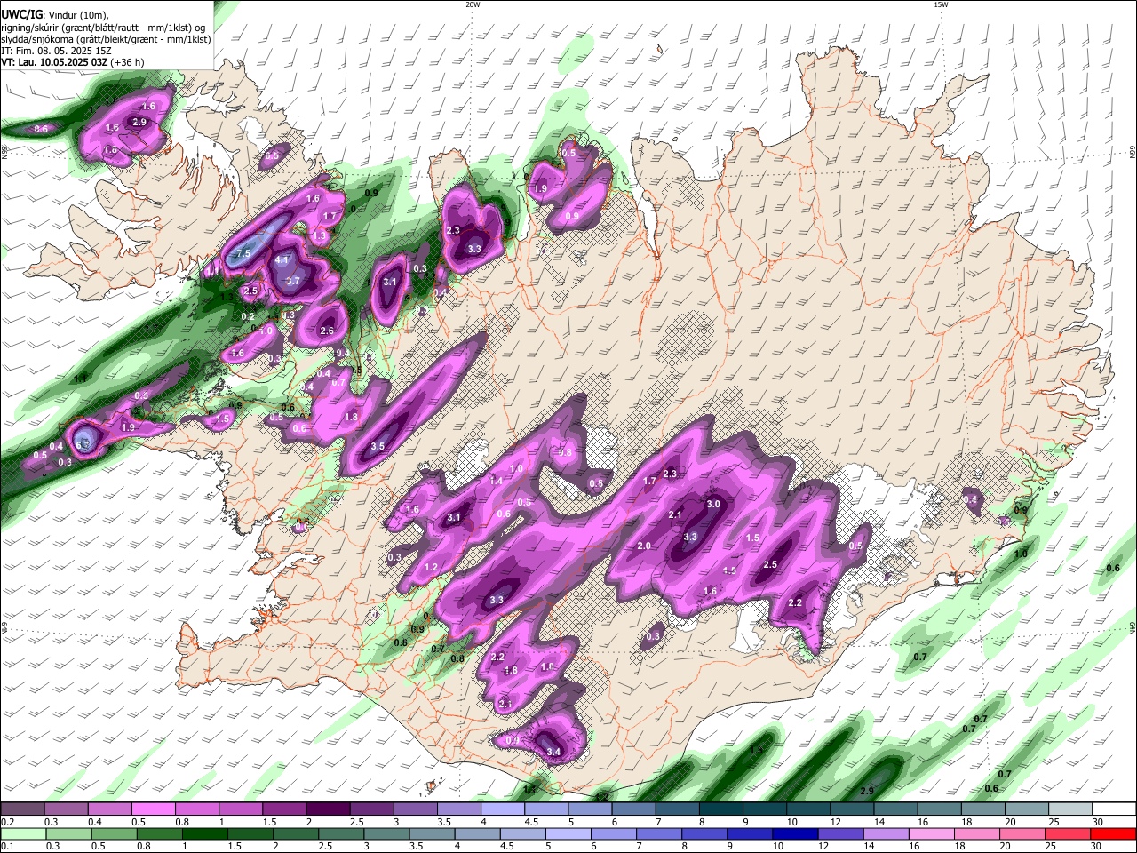Click the white swatch ending the upper scale
This screenshot has width=1137, height=853.
click(x=1113, y=809)
